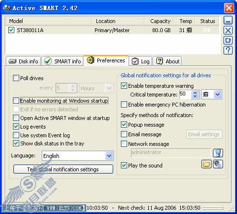This screenshot has height=214, width=237.
Task: Click the status bar progress indicator
Action: (213, 208)
